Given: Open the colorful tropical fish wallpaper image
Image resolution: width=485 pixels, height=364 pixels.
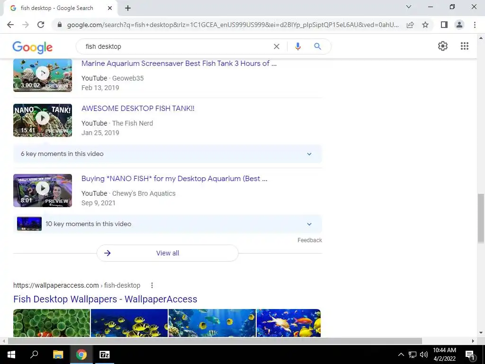Looking at the screenshot, I should coord(288,323).
